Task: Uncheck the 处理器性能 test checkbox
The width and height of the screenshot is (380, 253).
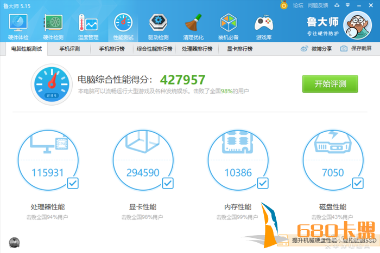Action: [73, 183]
